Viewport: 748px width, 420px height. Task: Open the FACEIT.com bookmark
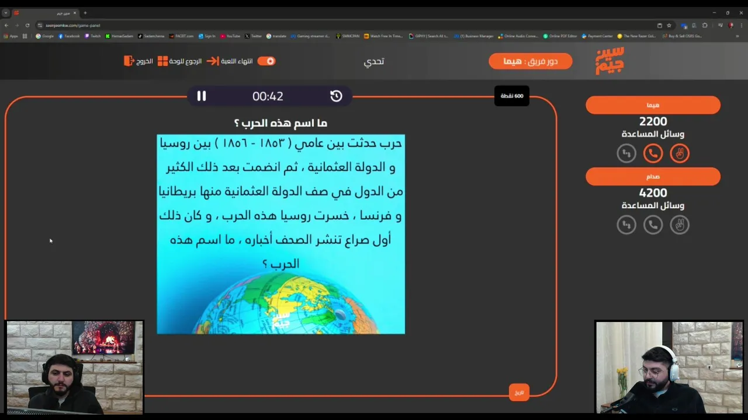pos(182,36)
